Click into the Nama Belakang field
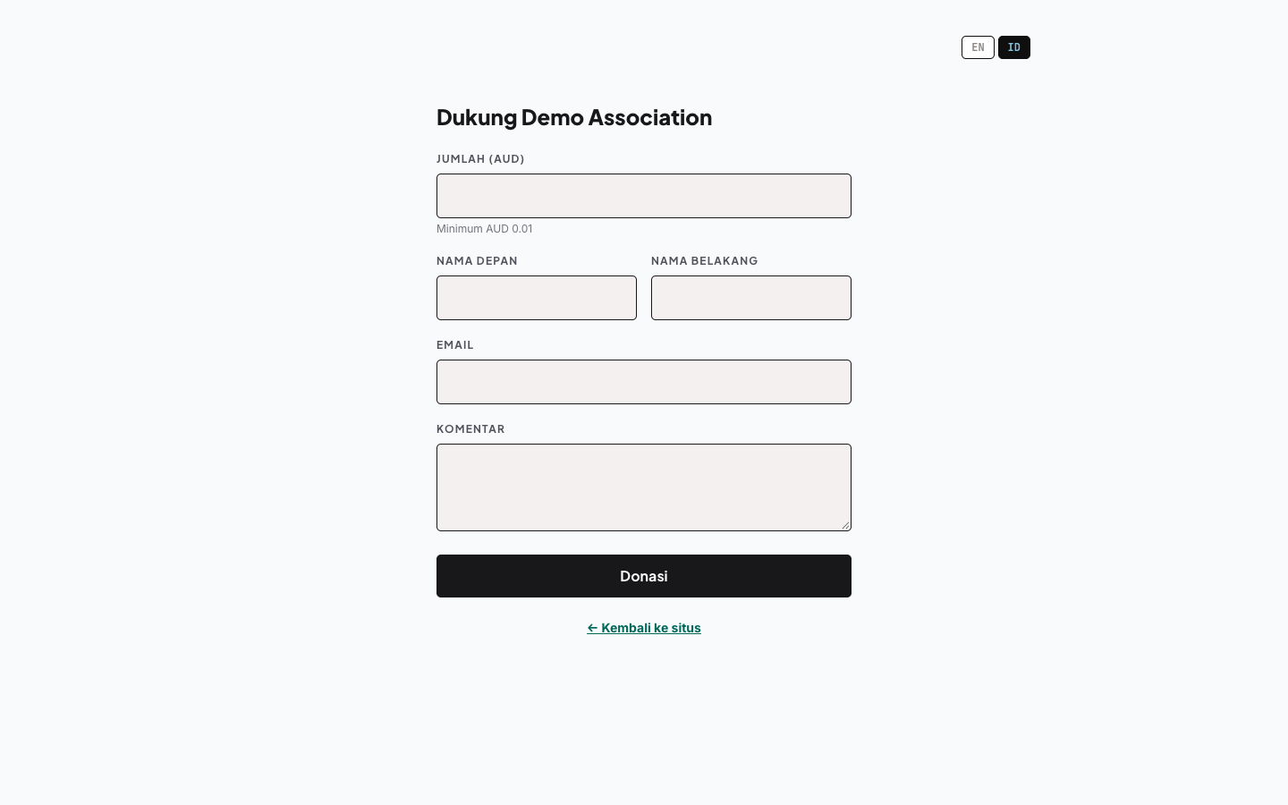This screenshot has height=805, width=1288. [751, 298]
